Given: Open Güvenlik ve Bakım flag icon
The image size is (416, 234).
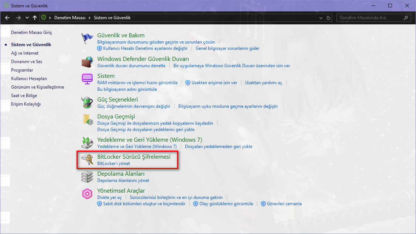Looking at the screenshot, I should [x=87, y=38].
